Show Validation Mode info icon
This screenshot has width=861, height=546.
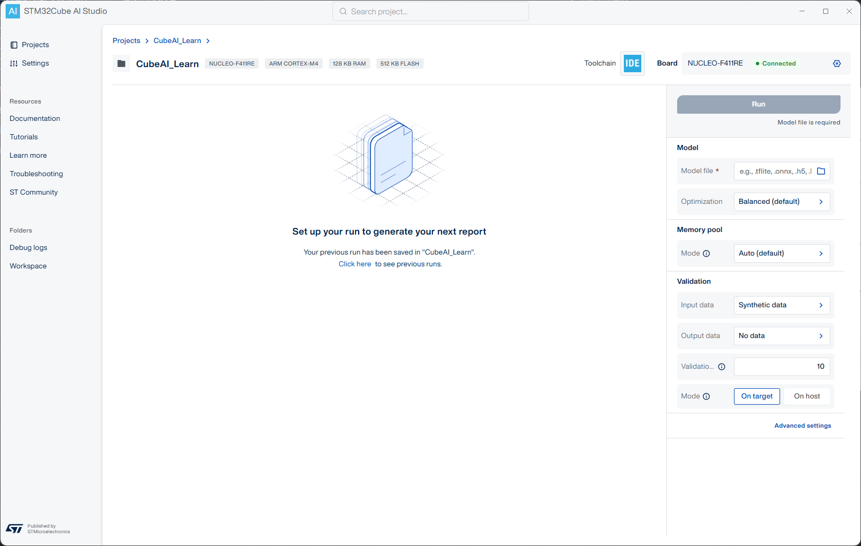706,396
